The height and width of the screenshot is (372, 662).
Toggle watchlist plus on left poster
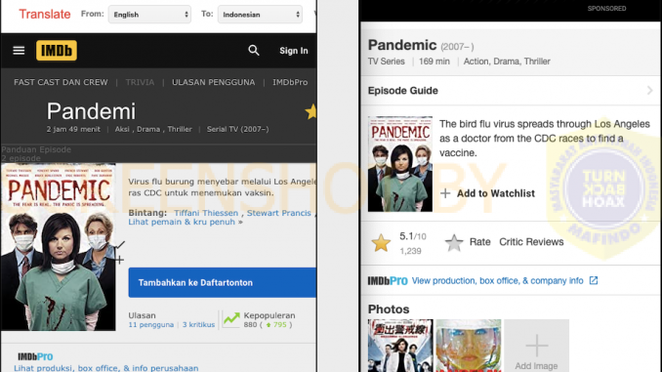click(119, 260)
